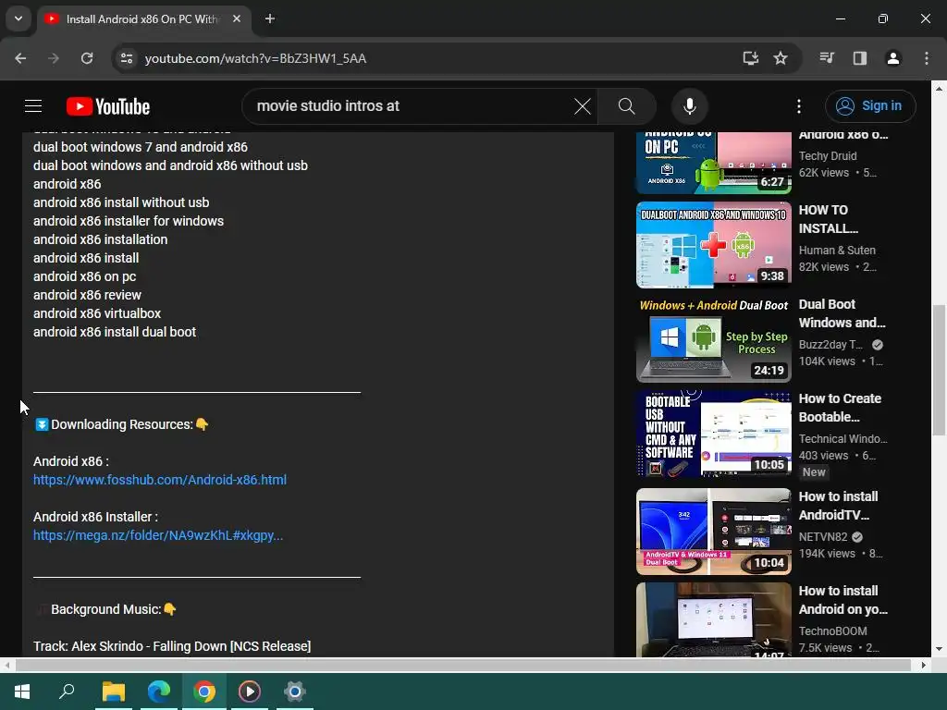Click Technical Windo... channel name
The image size is (947, 710).
pos(843,439)
